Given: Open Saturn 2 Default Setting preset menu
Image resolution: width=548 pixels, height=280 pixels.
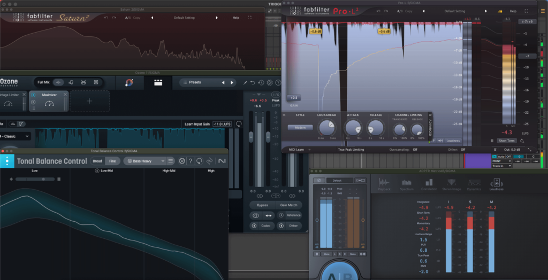Looking at the screenshot, I should click(184, 18).
